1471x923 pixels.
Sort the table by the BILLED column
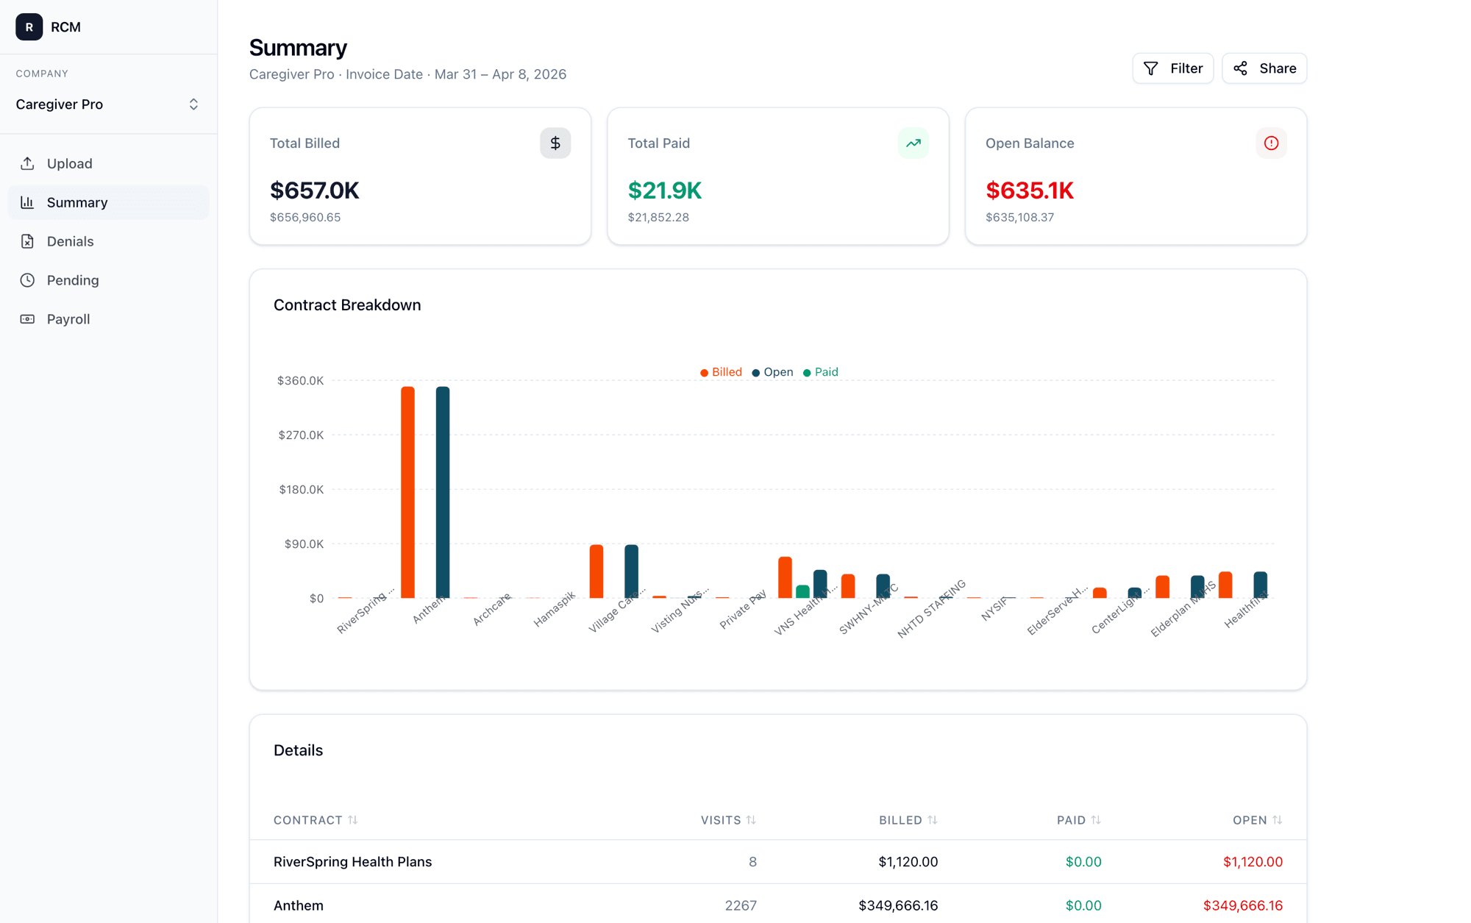click(908, 820)
